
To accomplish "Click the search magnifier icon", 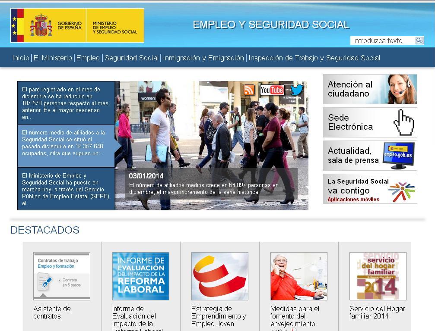I will 419,41.
